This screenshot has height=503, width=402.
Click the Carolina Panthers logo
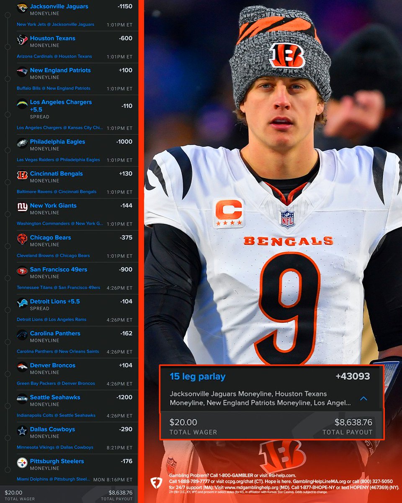[22, 335]
